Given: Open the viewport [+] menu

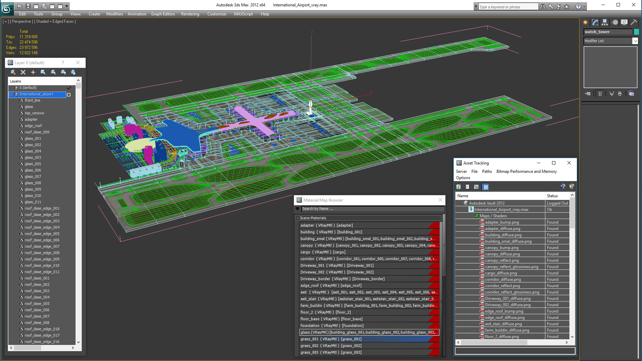Looking at the screenshot, I should (6, 21).
